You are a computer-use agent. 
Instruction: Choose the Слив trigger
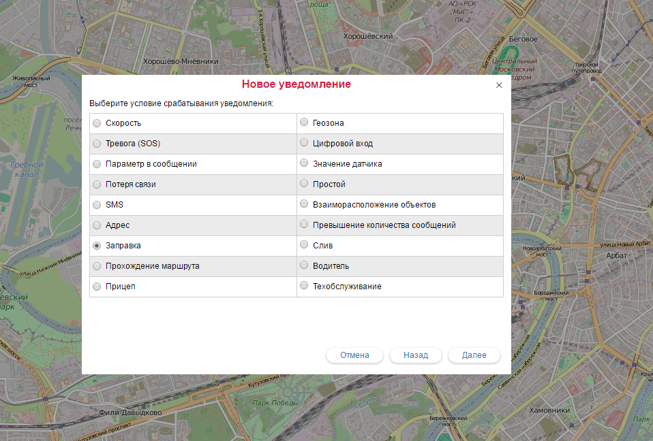(x=303, y=246)
